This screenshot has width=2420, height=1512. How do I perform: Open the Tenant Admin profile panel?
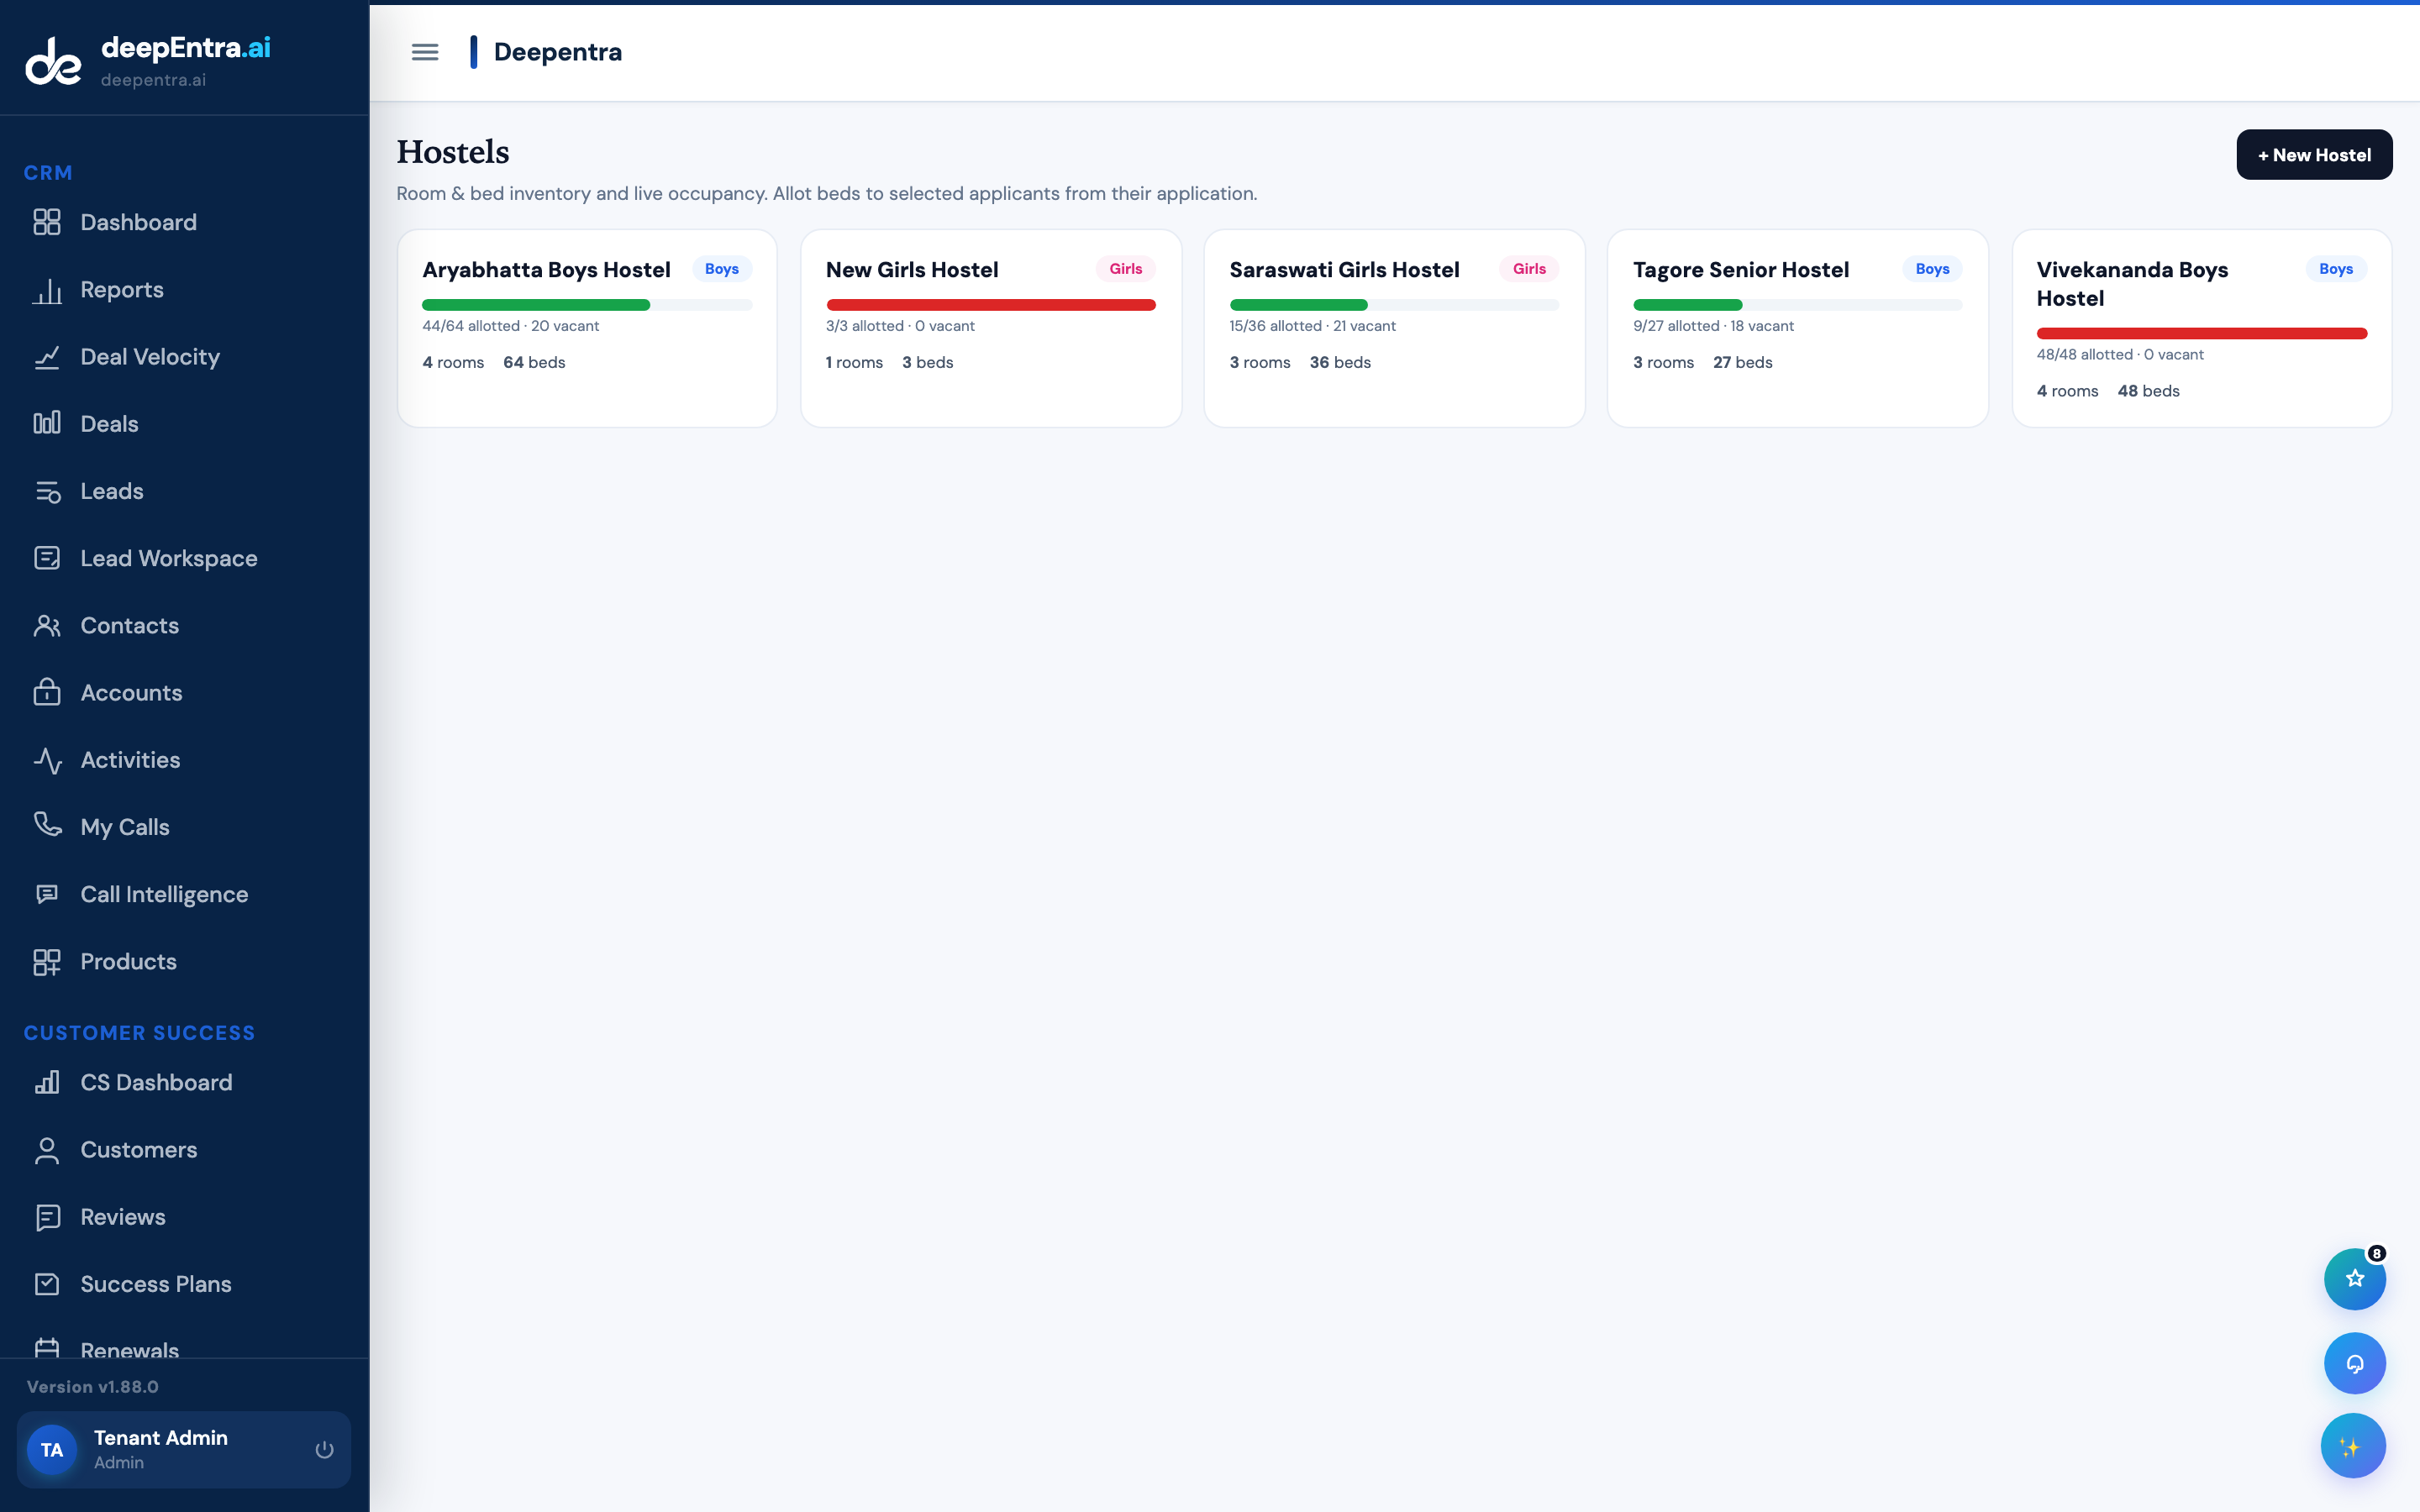point(184,1449)
